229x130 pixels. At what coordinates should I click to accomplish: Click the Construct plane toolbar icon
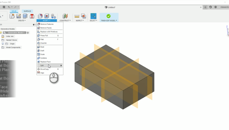click(x=65, y=16)
